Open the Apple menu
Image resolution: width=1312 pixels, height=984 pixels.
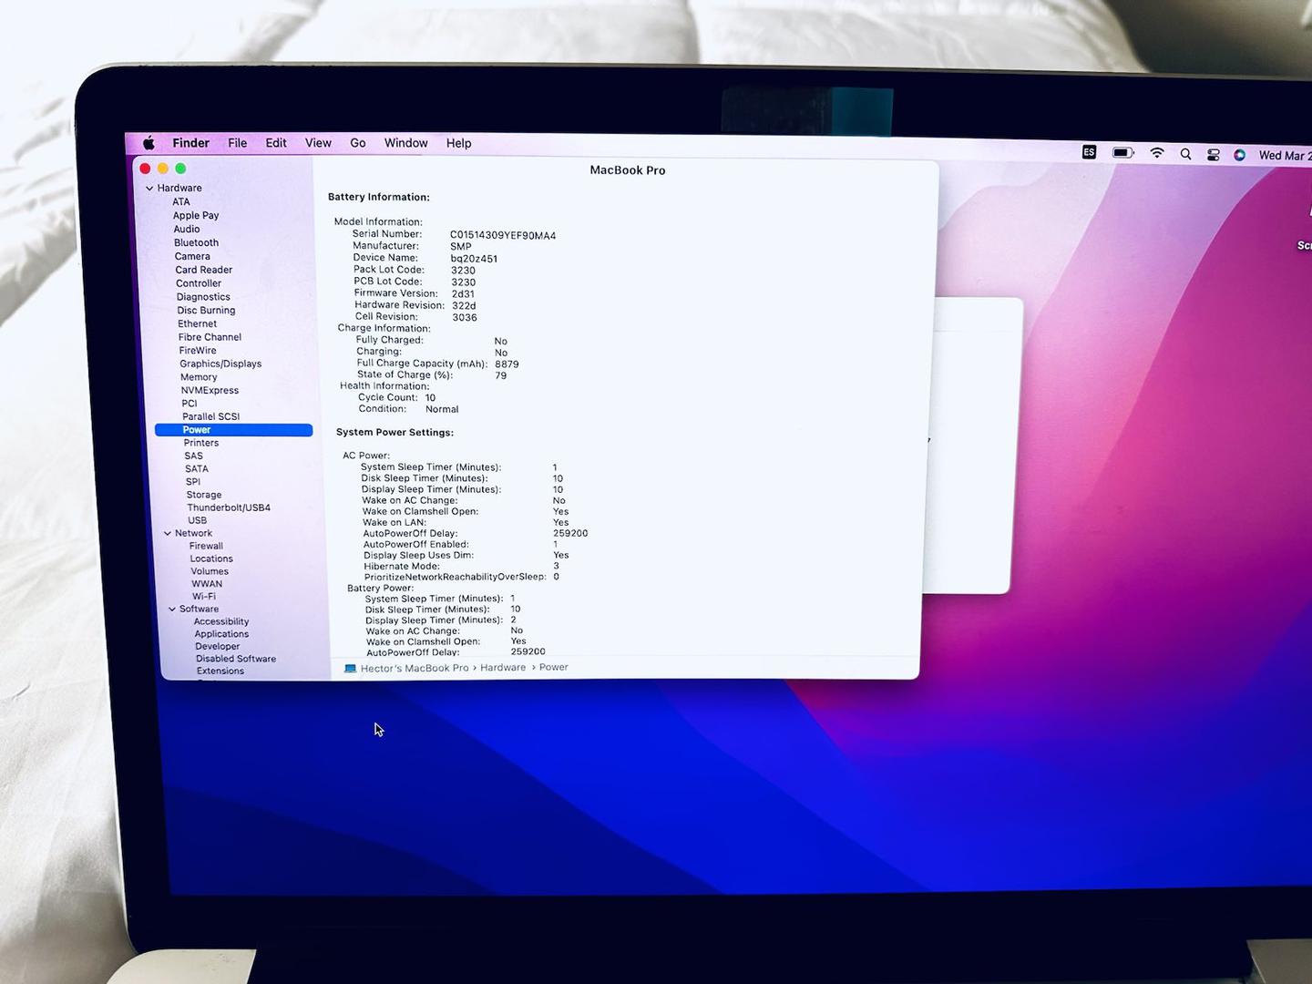tap(149, 143)
